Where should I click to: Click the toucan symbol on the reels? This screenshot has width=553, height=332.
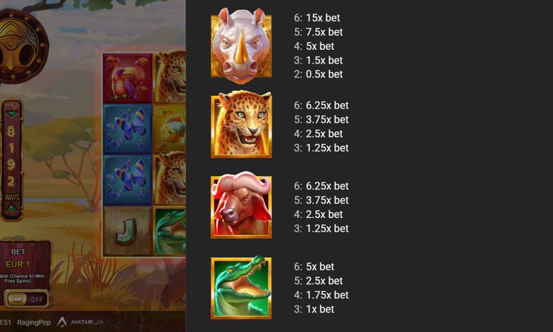pos(128,79)
